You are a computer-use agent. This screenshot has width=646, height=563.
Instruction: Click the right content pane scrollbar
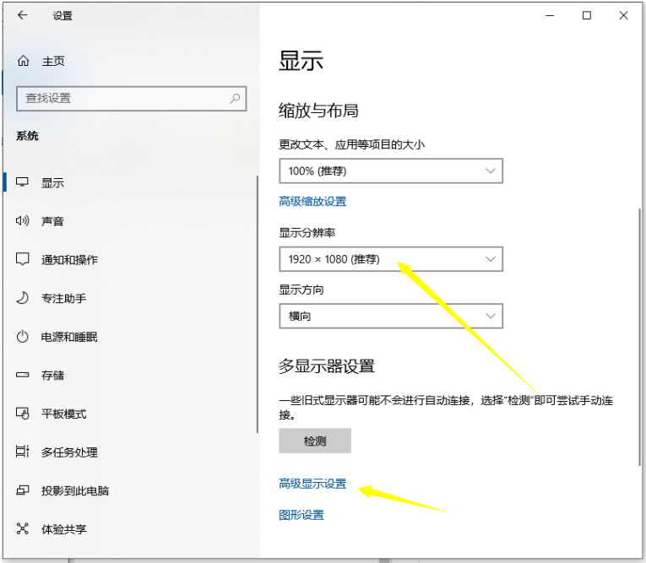(639, 338)
